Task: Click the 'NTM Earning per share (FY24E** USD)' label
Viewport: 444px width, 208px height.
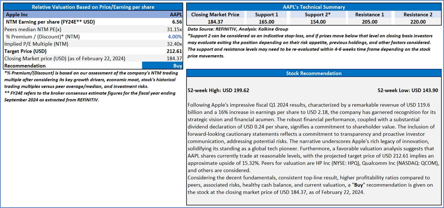Action: pos(50,22)
